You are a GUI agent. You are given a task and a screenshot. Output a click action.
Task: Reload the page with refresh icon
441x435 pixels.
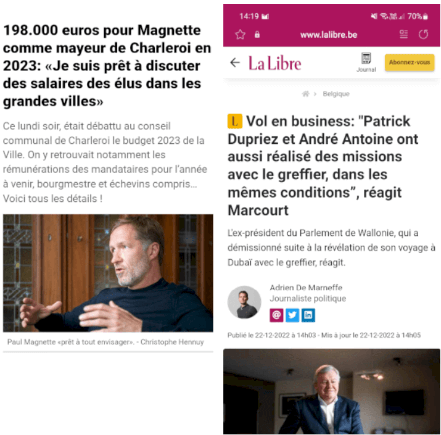coord(423,34)
